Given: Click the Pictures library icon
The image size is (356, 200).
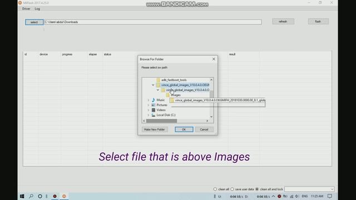Looking at the screenshot, I should (154, 105).
